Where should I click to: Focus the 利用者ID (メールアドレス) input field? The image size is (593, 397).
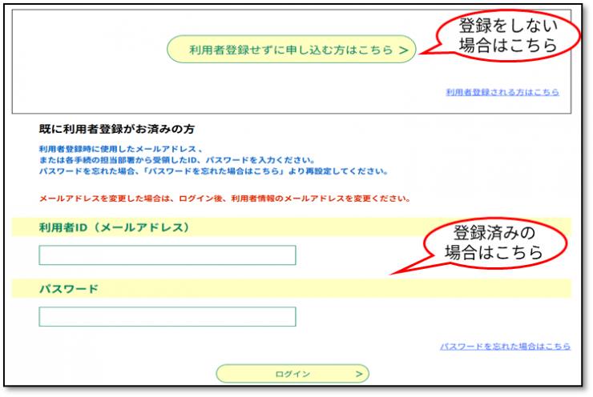click(x=167, y=255)
